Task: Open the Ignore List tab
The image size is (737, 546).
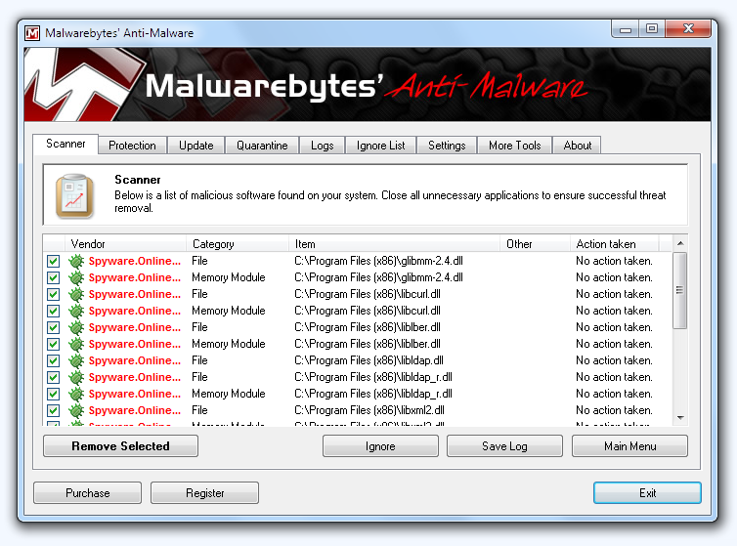Action: (381, 146)
